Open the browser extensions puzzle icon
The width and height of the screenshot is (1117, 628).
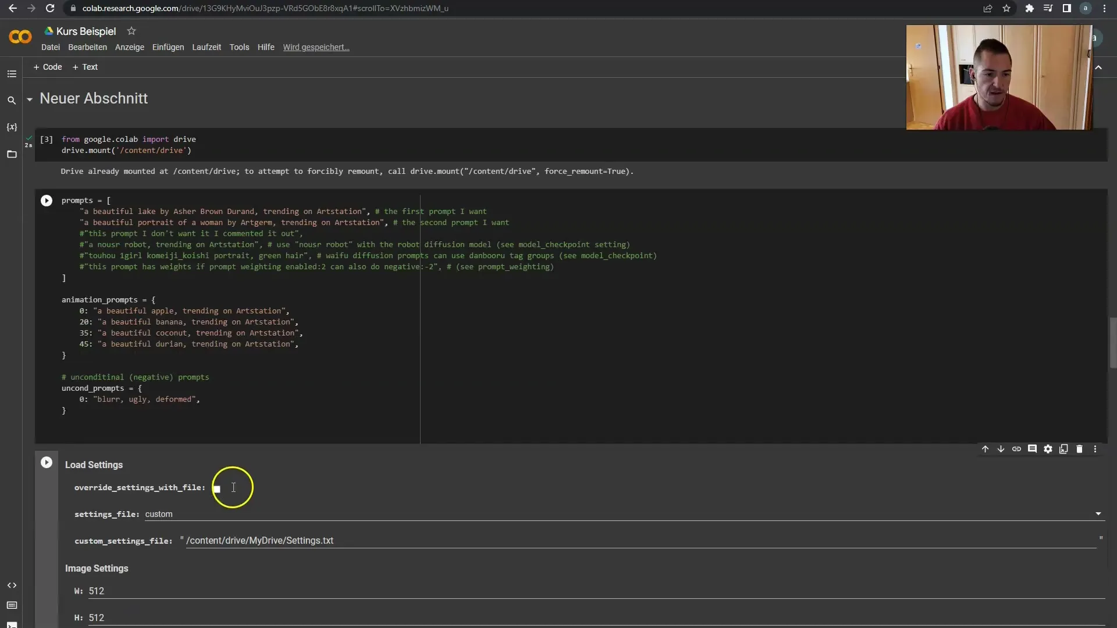click(1030, 8)
